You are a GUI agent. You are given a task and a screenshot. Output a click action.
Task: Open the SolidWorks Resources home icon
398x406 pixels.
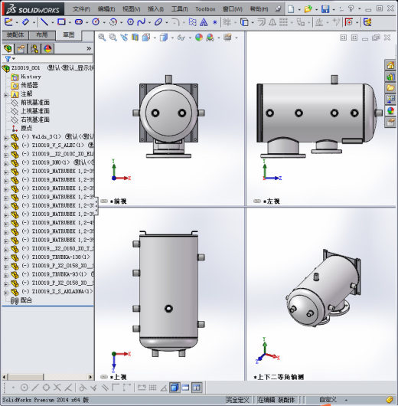(390, 65)
